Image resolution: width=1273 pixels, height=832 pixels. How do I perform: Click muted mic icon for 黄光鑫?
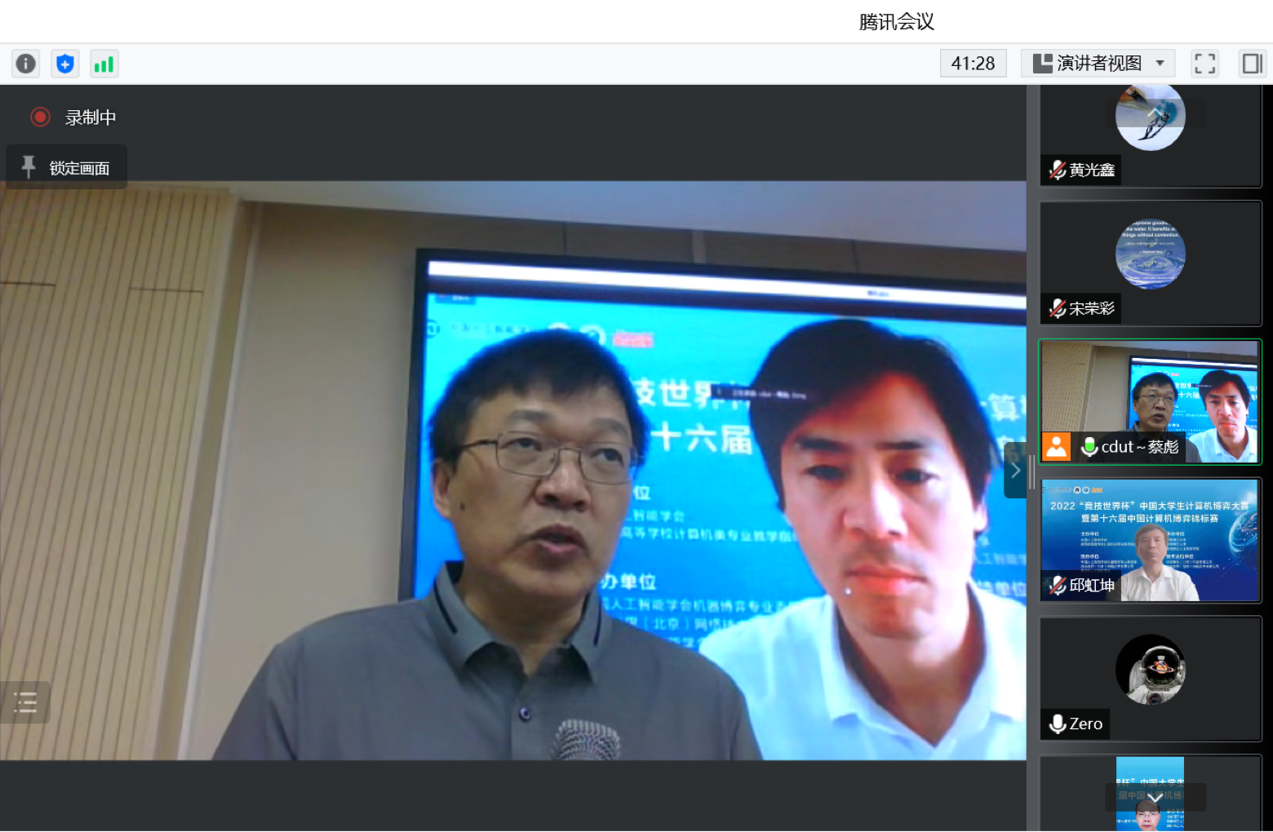[1058, 170]
